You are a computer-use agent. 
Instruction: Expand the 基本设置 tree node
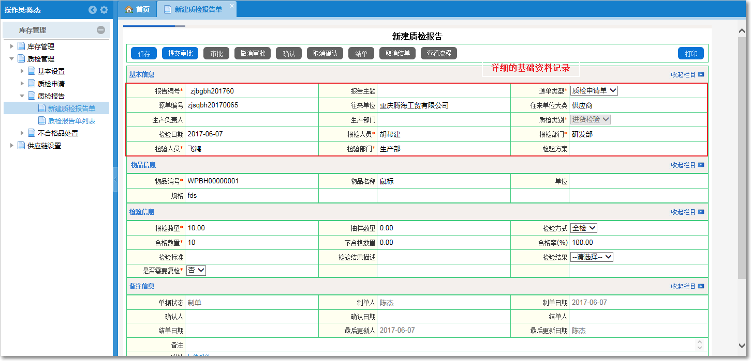[x=22, y=71]
